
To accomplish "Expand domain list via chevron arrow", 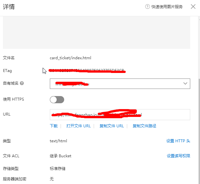I will pyautogui.click(x=185, y=83).
